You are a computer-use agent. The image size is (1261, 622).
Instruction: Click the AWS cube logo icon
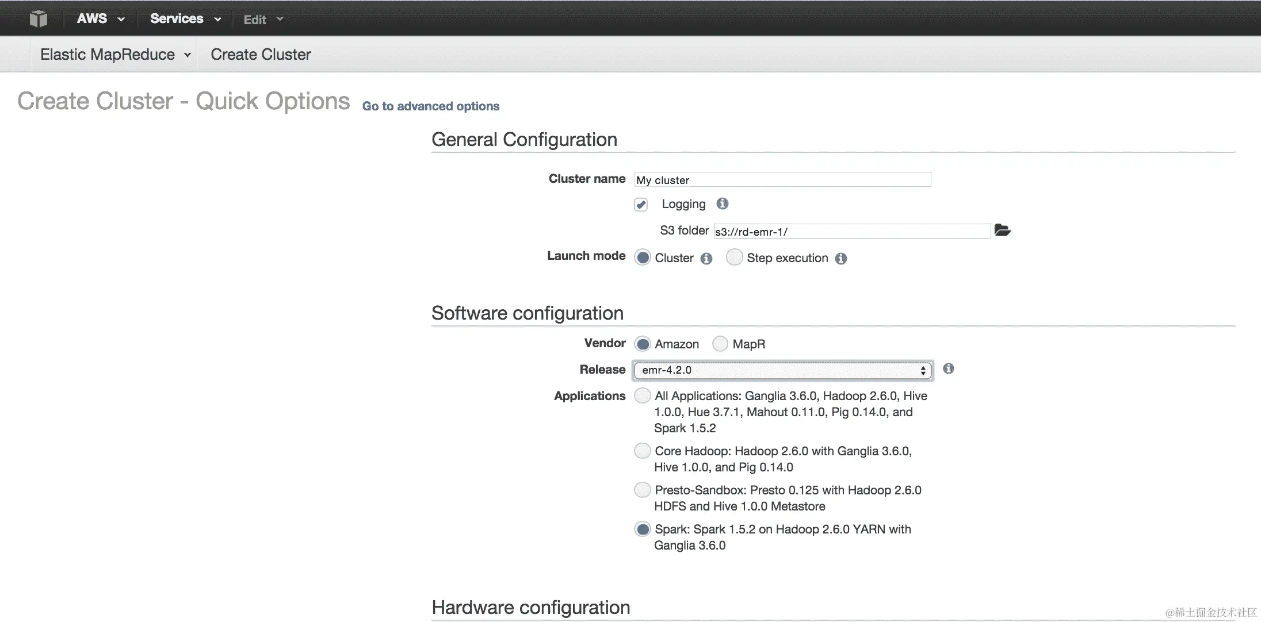pyautogui.click(x=39, y=19)
